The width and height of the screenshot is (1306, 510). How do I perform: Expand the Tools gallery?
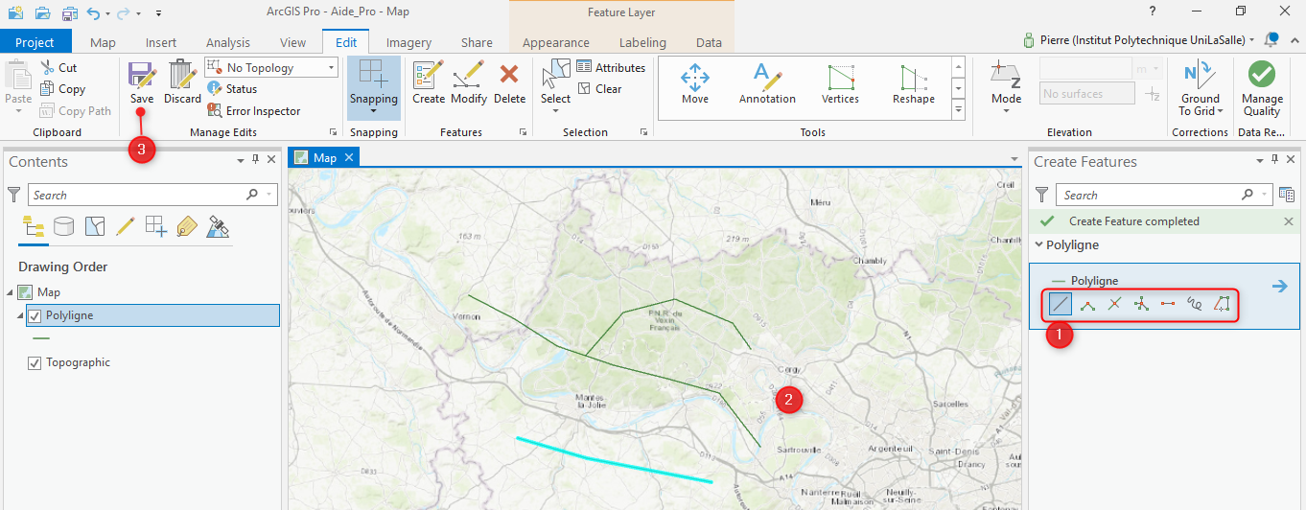958,110
